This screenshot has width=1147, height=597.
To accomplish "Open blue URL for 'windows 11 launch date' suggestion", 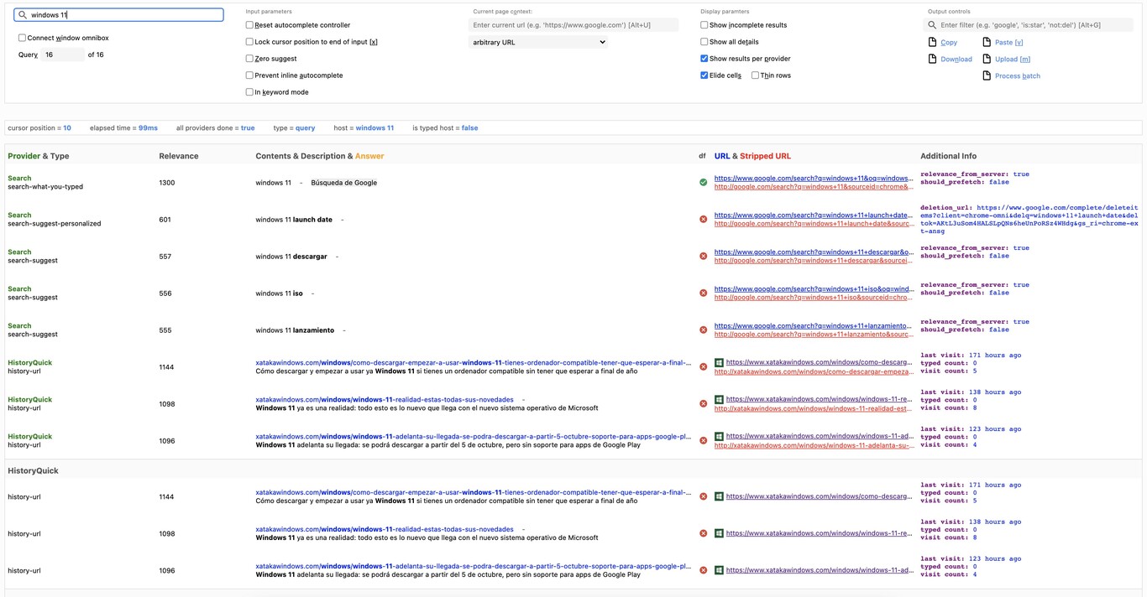I will coord(814,215).
